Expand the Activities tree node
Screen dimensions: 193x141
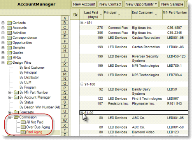[3, 33]
